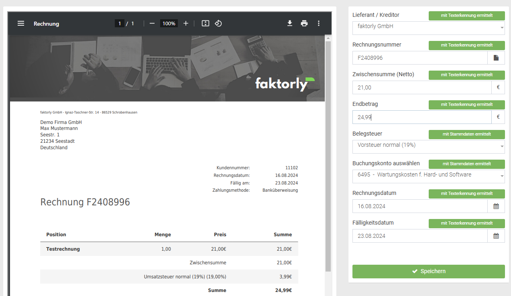Click the 'Rechnung F2408996' heading in PDF

click(x=85, y=202)
